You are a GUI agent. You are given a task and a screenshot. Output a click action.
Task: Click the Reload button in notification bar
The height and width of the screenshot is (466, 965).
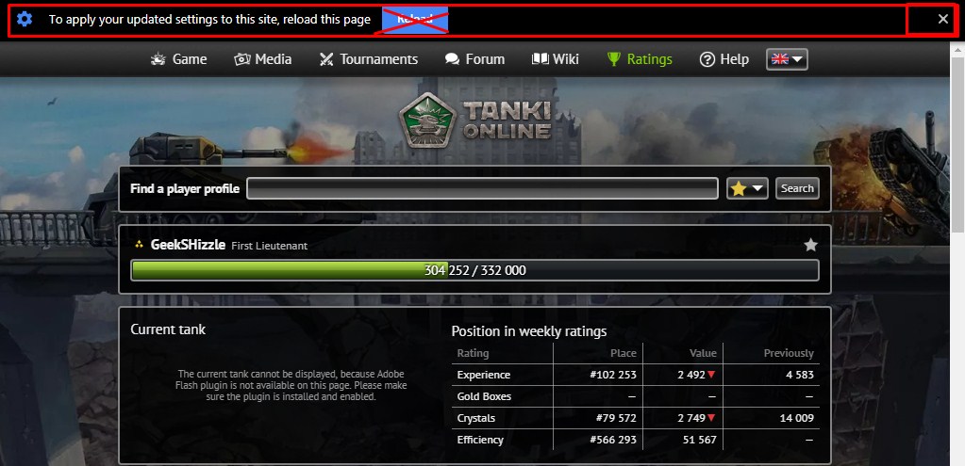[x=415, y=20]
